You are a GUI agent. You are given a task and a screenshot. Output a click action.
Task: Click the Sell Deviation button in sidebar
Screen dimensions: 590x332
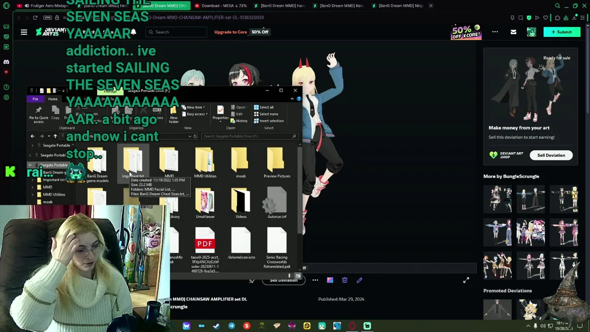551,155
